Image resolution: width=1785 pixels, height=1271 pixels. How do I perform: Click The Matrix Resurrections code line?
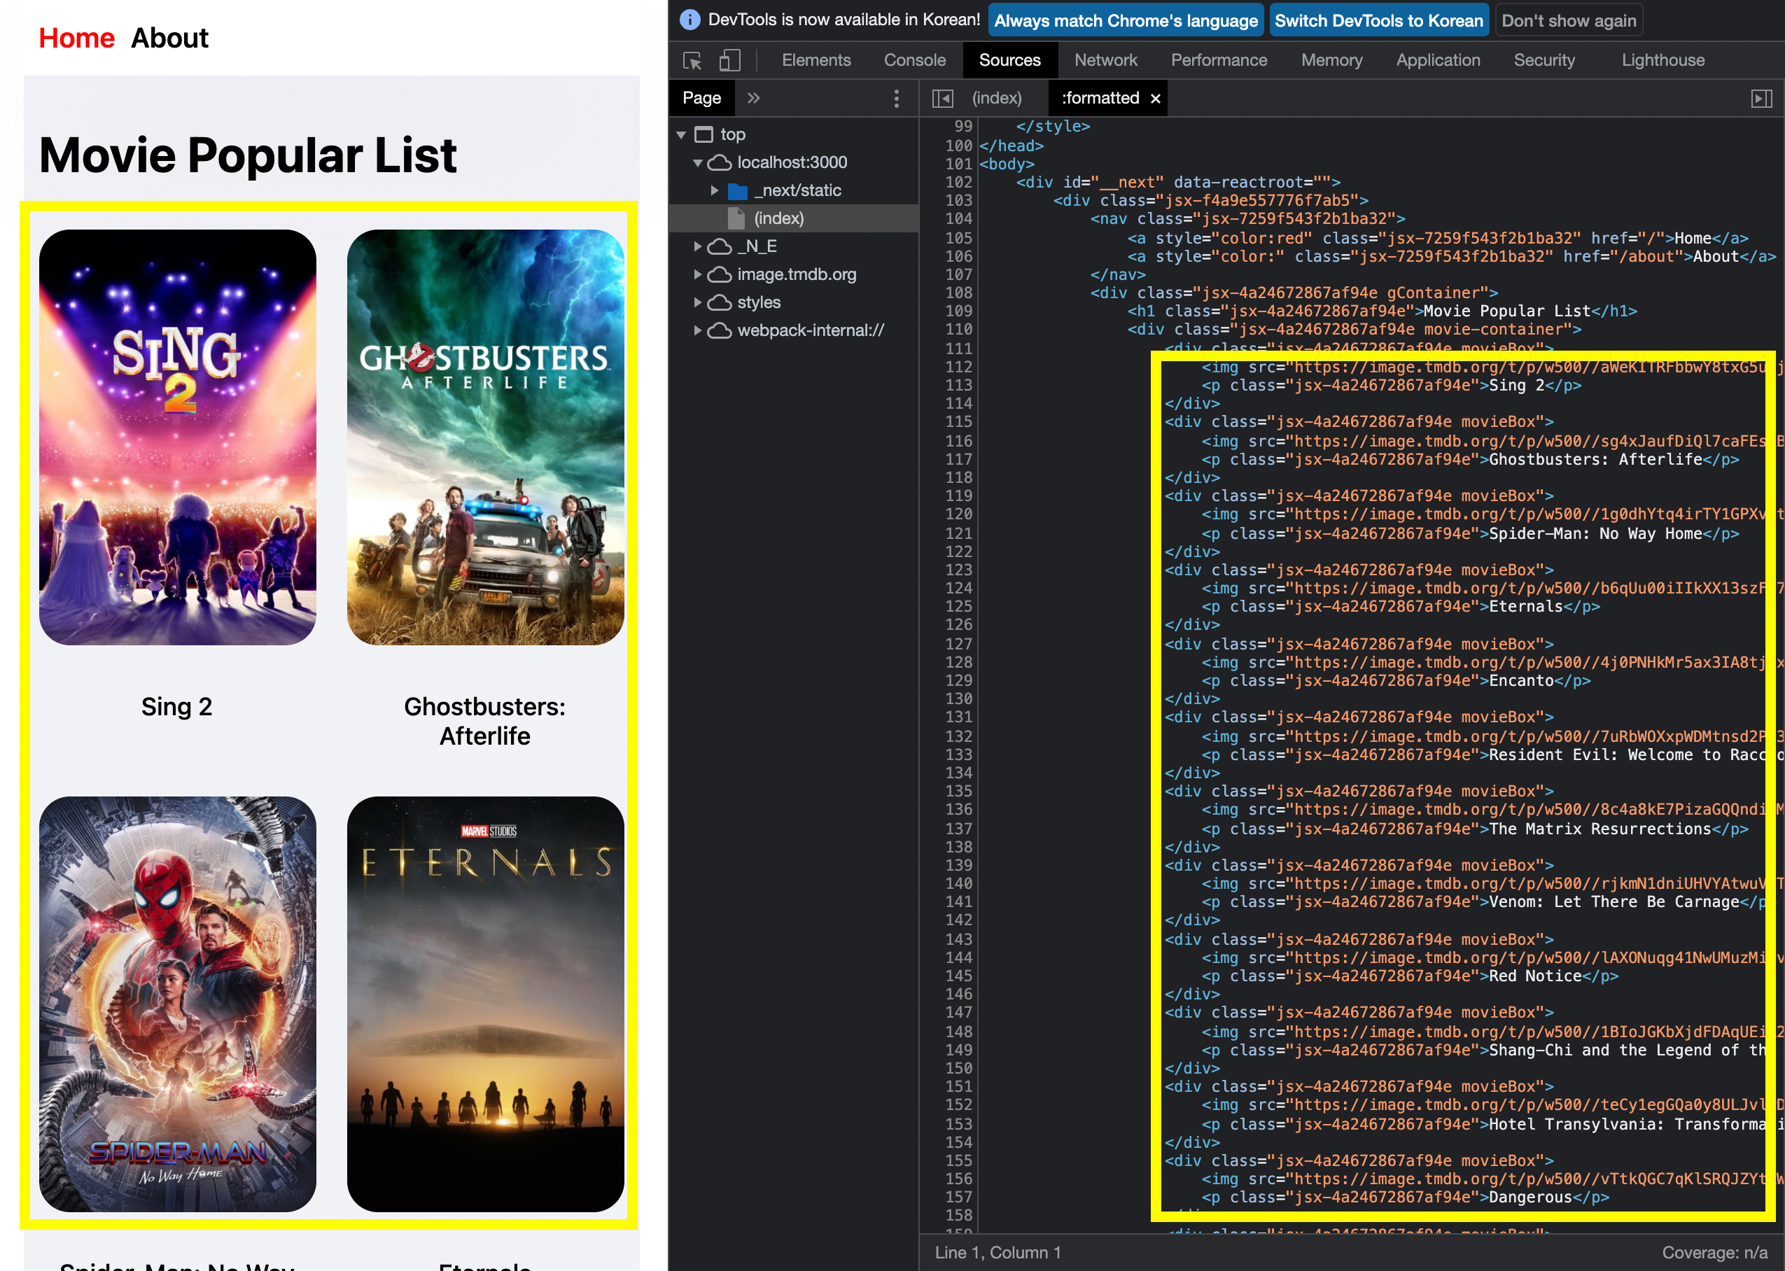(1474, 829)
